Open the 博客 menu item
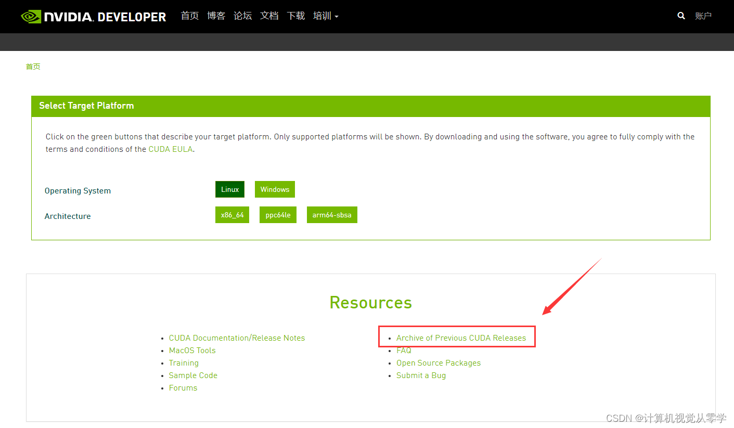Image resolution: width=734 pixels, height=428 pixels. pos(216,16)
